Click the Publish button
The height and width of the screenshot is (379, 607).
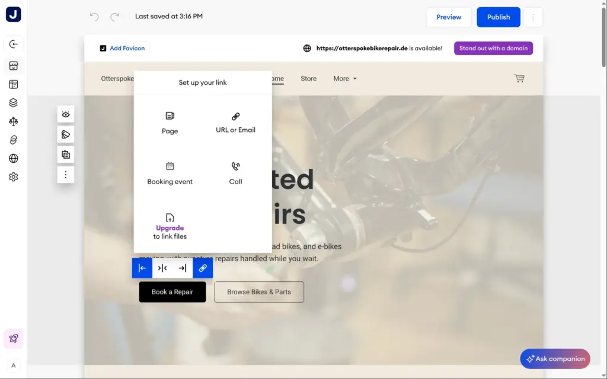coord(498,17)
